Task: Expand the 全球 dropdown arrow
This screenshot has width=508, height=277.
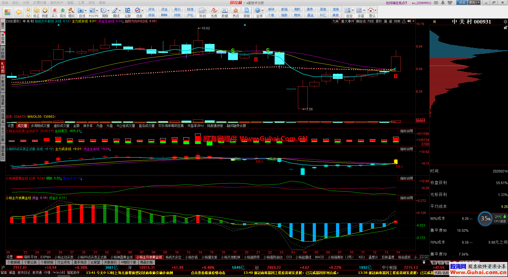Action: (x=263, y=11)
